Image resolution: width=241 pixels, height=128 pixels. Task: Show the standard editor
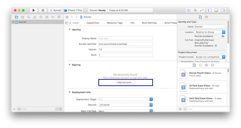click(189, 10)
